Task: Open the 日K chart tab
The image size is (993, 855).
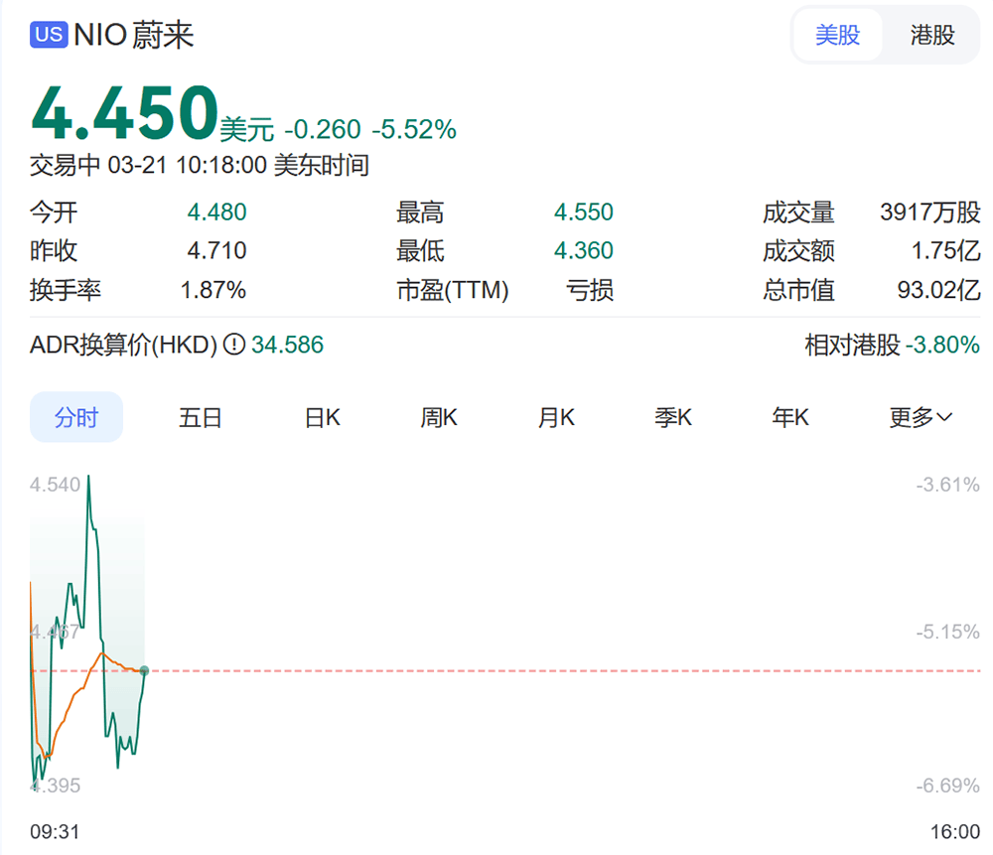Action: pos(323,417)
